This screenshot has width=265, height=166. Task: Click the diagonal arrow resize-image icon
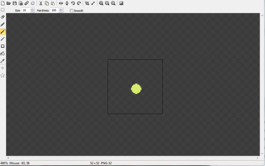pos(93,3)
